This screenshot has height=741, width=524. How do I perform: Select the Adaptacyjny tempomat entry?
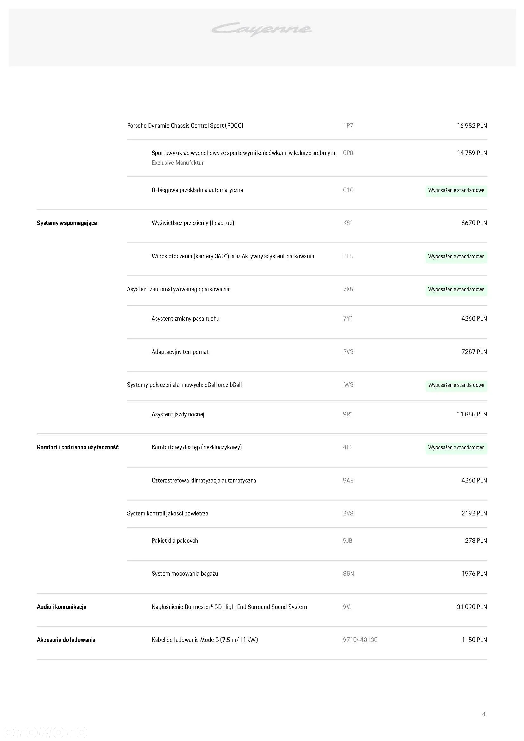pyautogui.click(x=180, y=352)
